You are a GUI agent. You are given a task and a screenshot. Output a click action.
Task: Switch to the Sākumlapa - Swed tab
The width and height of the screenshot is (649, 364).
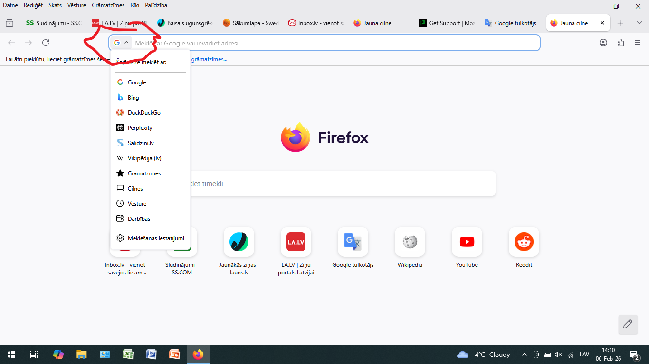point(250,23)
